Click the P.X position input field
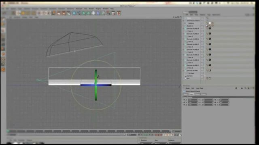The width and height of the screenshot is (259, 145). click(193, 100)
